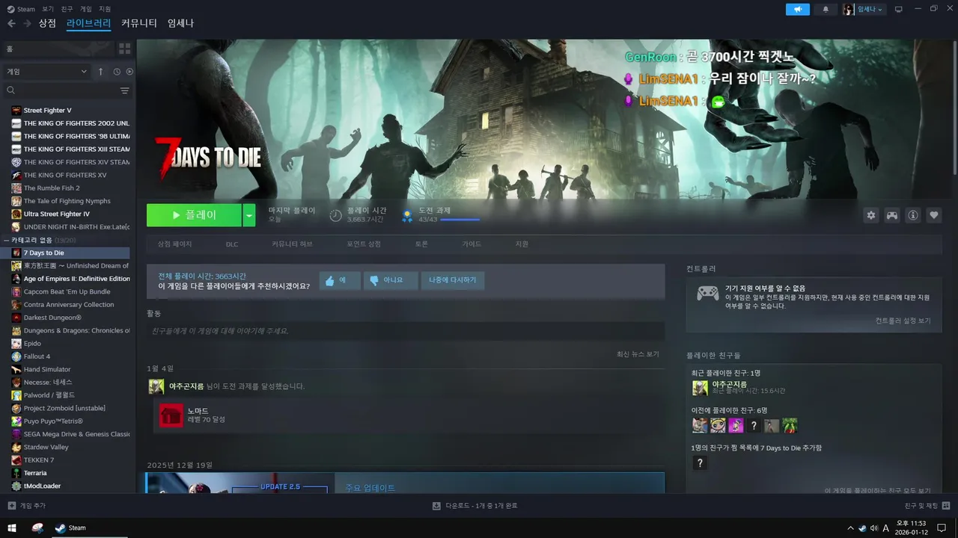Filter library by recent clock icon
This screenshot has height=538, width=958.
point(117,72)
